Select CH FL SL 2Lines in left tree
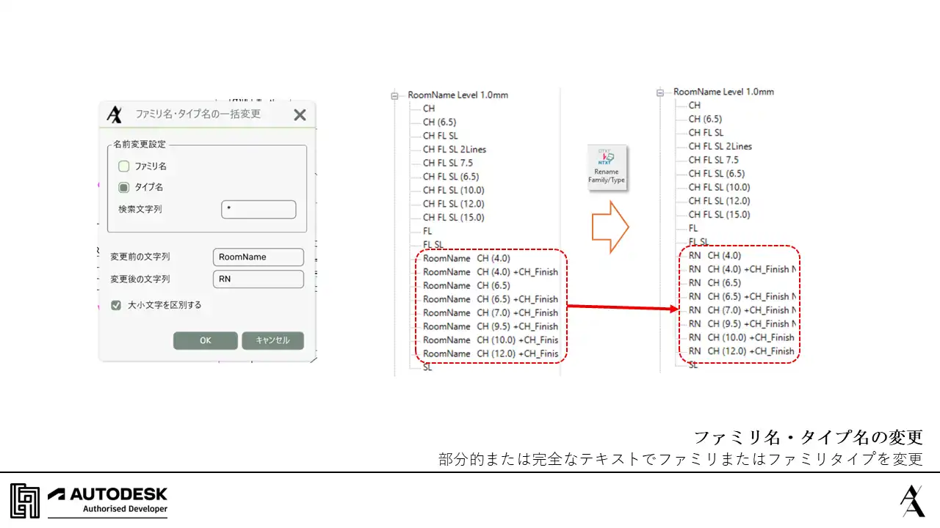 point(455,150)
